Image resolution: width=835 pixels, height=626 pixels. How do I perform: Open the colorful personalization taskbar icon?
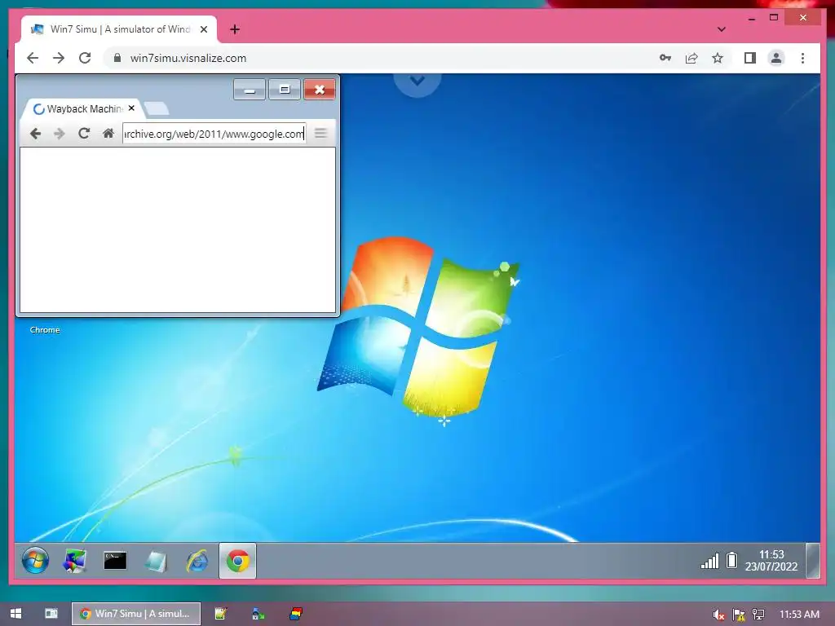coord(74,561)
